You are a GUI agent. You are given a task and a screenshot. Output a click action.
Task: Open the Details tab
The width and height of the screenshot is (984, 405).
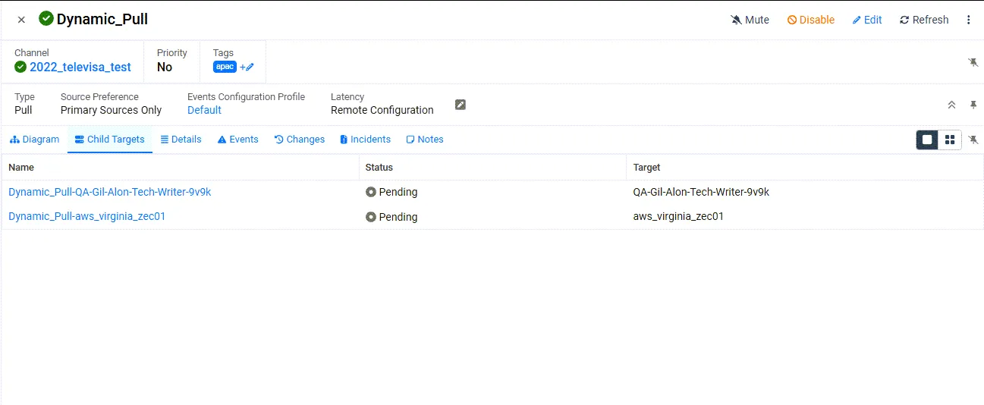[181, 140]
